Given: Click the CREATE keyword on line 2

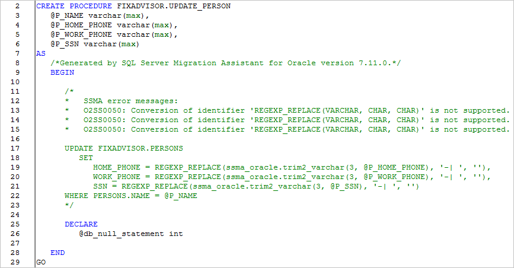Looking at the screenshot, I should (x=50, y=7).
